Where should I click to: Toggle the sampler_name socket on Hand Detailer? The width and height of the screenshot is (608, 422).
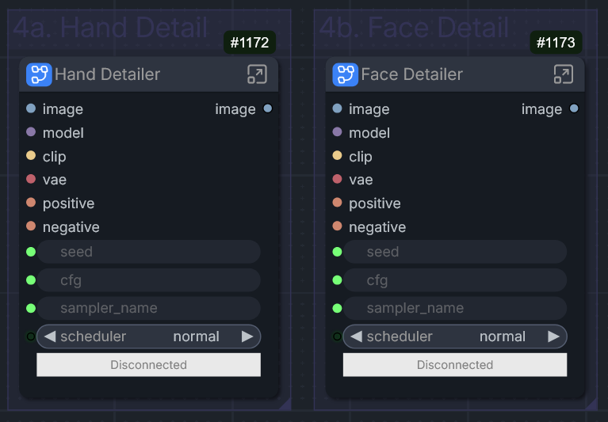tap(31, 308)
